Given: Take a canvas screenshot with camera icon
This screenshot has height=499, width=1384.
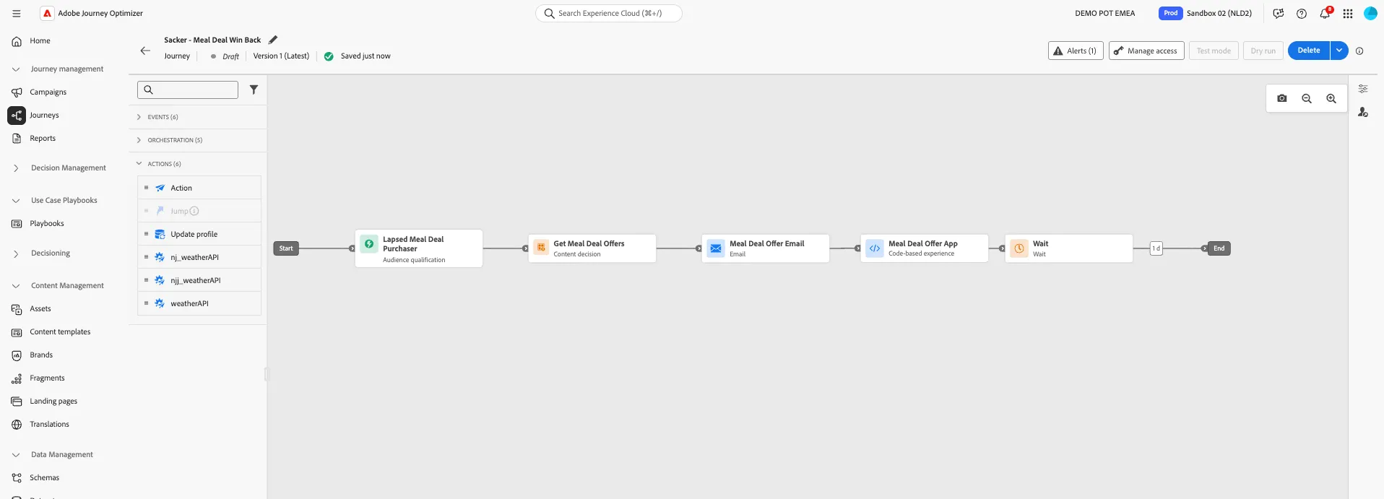Looking at the screenshot, I should point(1282,98).
